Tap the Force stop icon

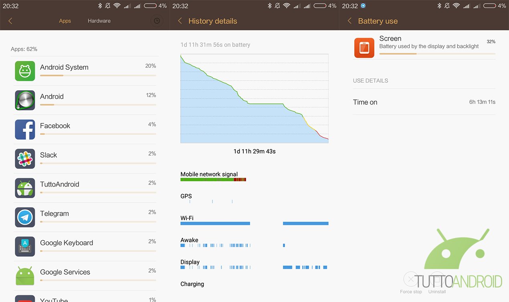pos(410,279)
